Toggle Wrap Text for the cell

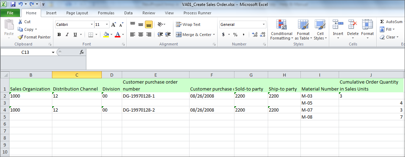188,24
